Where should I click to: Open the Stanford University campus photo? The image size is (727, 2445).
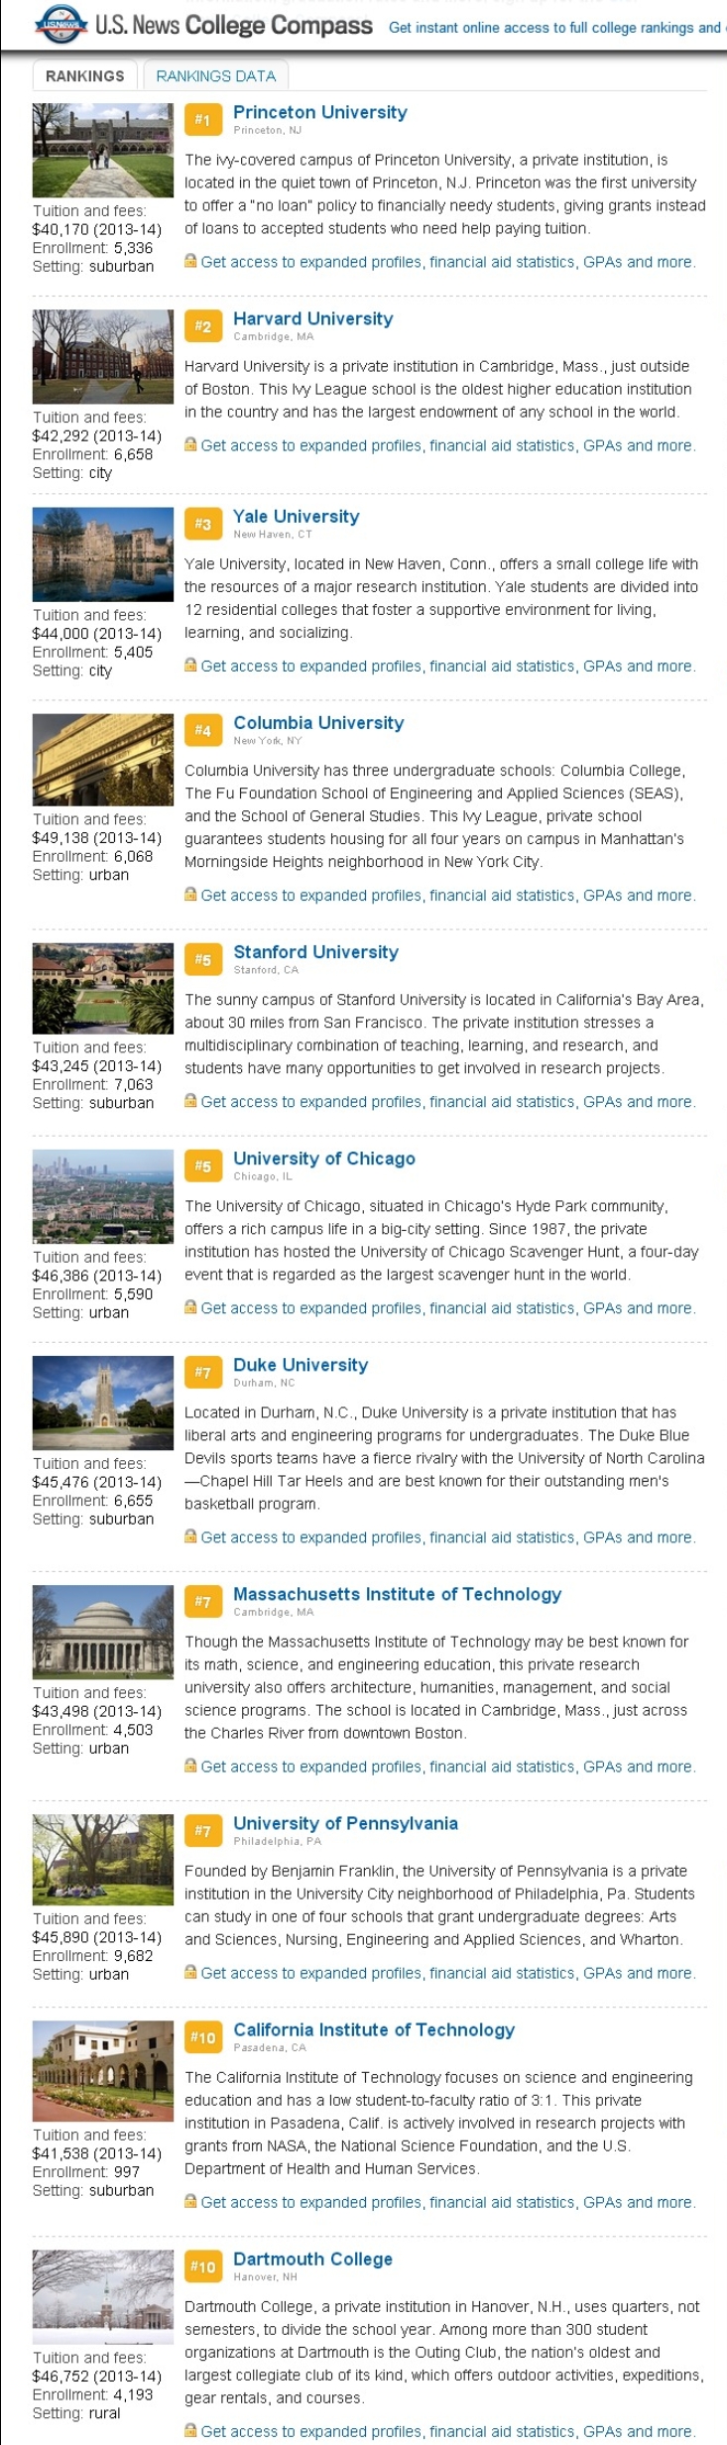[102, 988]
